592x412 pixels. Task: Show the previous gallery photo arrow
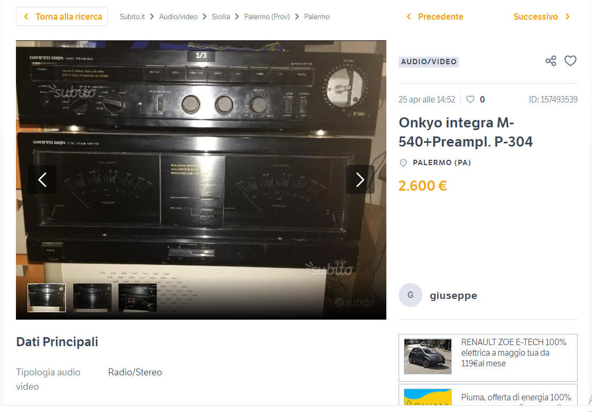pos(43,179)
